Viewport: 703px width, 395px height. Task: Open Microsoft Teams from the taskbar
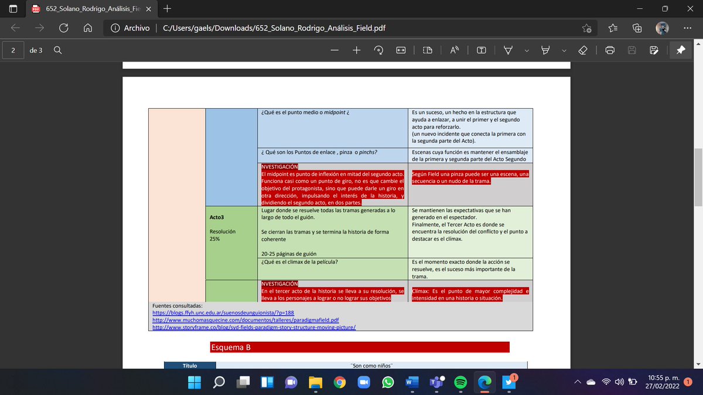[x=436, y=382]
